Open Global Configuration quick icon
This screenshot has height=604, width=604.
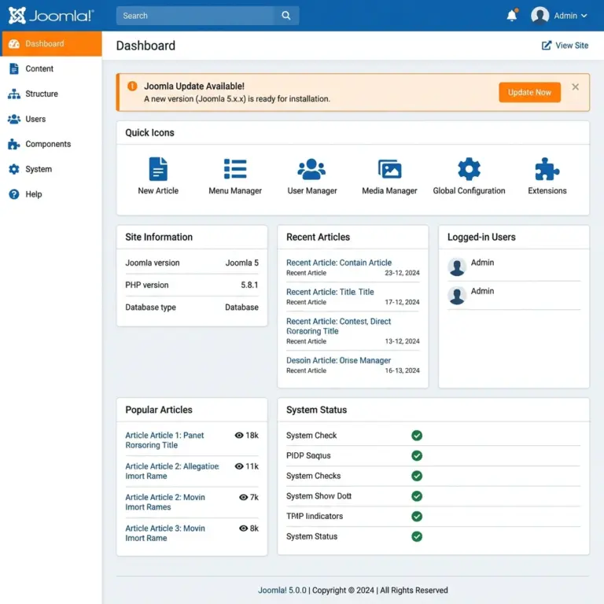click(469, 176)
